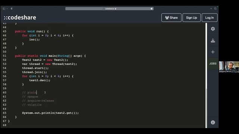
Task: Click the Sign Up button
Action: 192,17
